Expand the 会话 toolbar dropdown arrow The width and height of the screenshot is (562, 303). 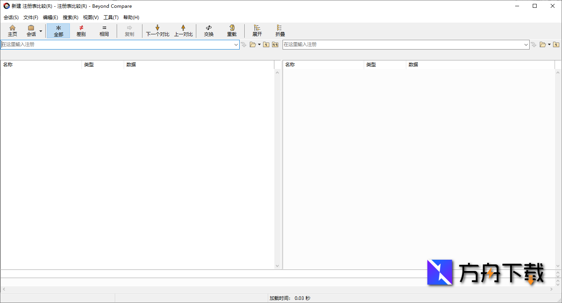(x=41, y=31)
